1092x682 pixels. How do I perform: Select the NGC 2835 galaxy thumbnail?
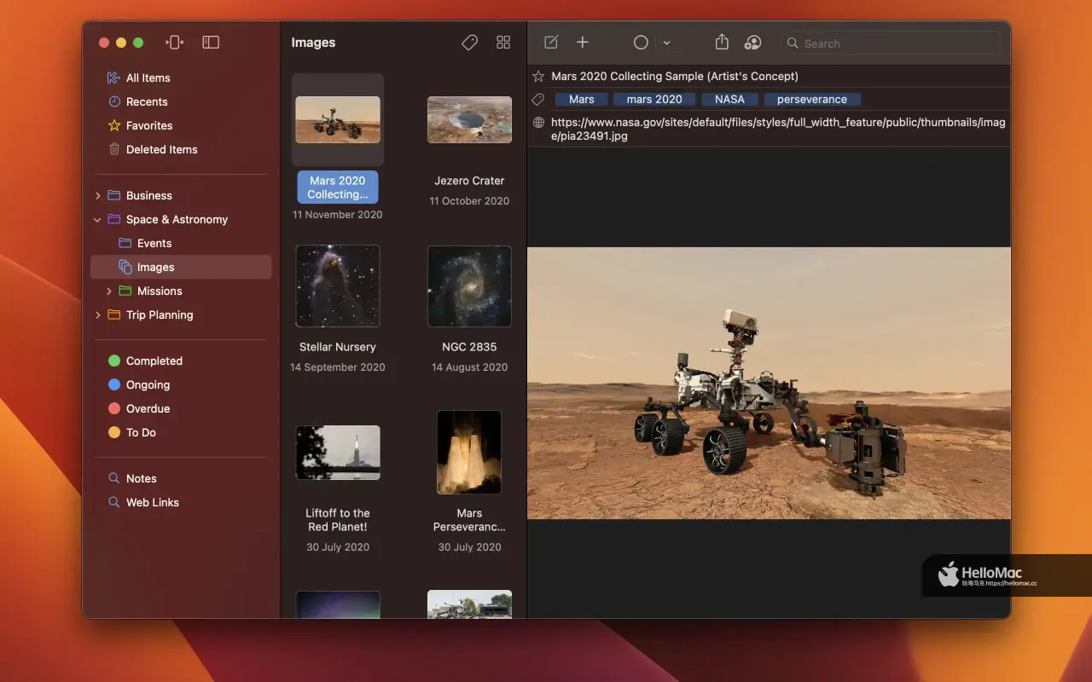click(x=469, y=286)
